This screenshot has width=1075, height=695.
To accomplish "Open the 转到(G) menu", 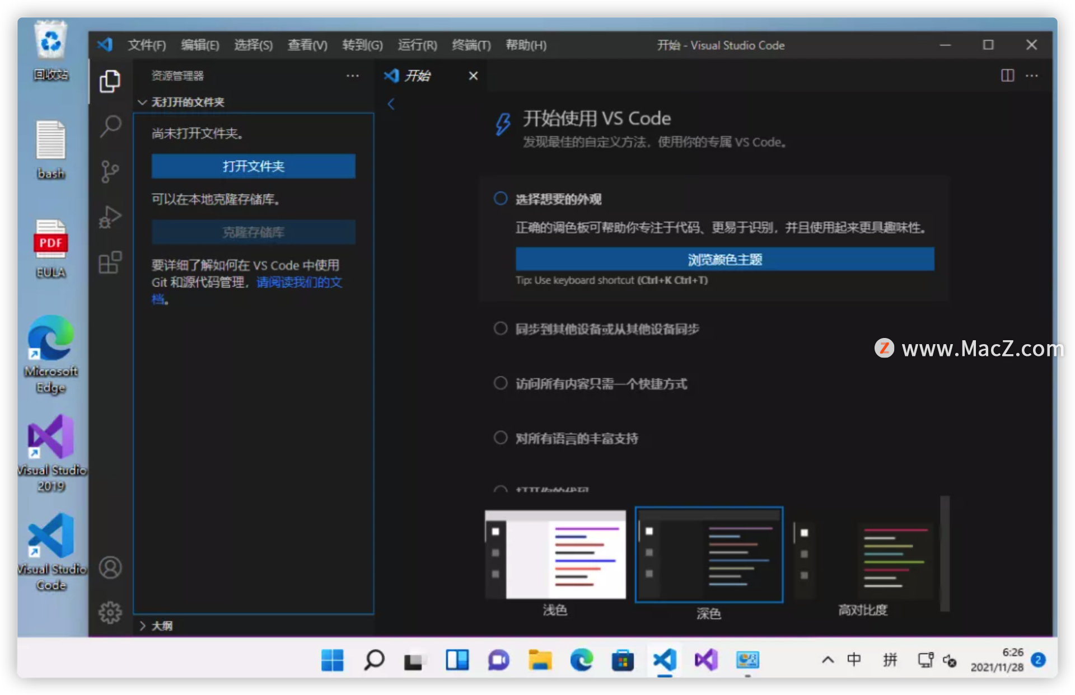I will click(x=362, y=45).
